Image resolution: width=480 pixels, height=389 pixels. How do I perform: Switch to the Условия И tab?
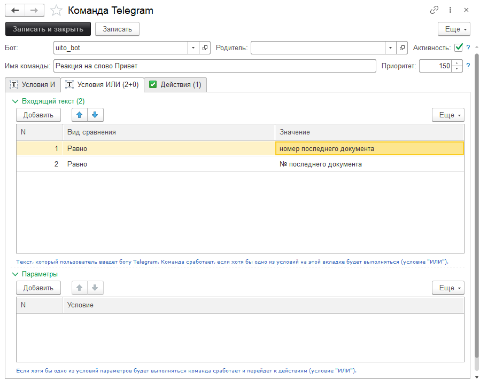tap(33, 84)
